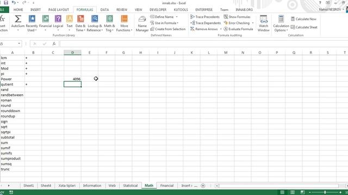This screenshot has height=195, width=348.
Task: Click sheet tab scroll right arrow
Action: 9,186
